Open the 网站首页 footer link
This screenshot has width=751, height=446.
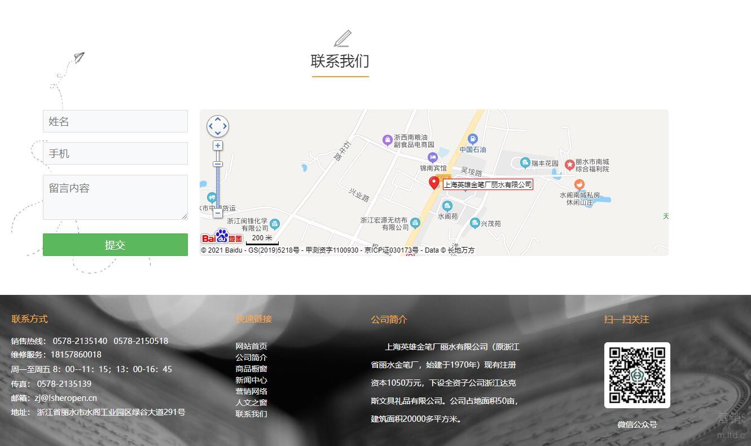coord(251,346)
